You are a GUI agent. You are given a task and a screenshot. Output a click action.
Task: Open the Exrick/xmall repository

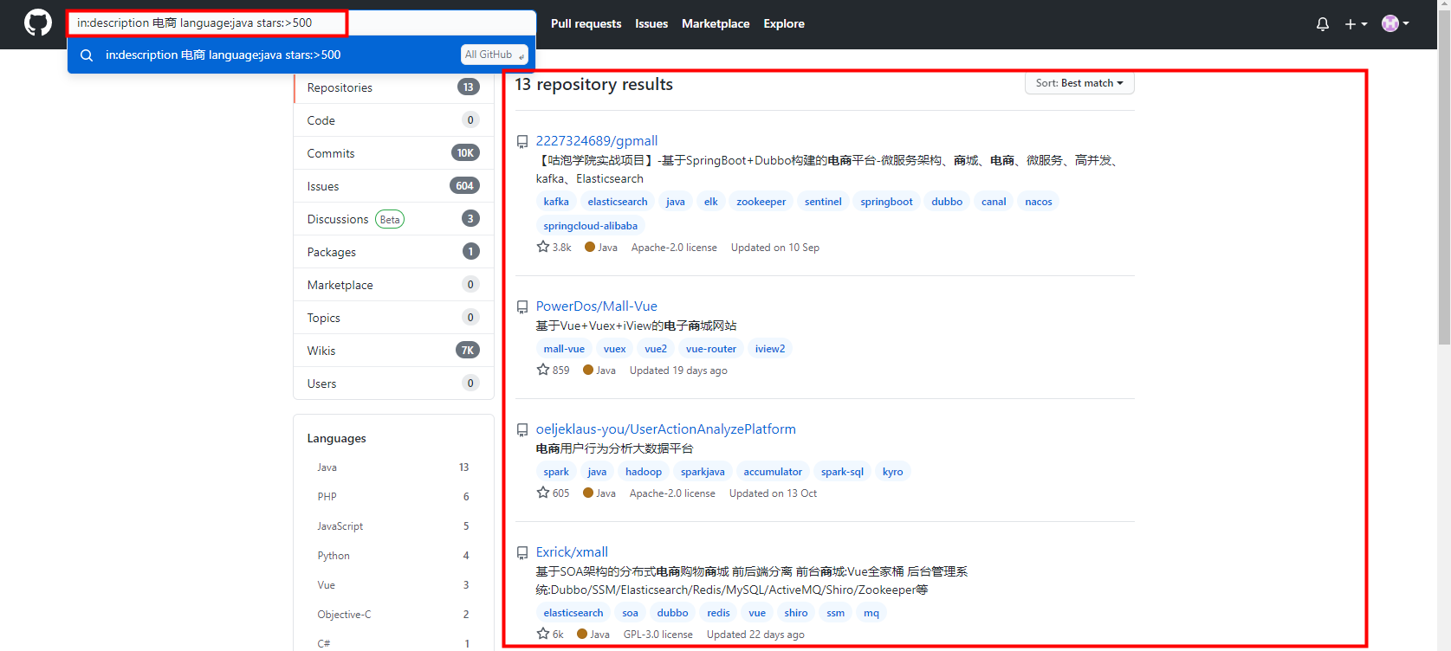(x=572, y=552)
